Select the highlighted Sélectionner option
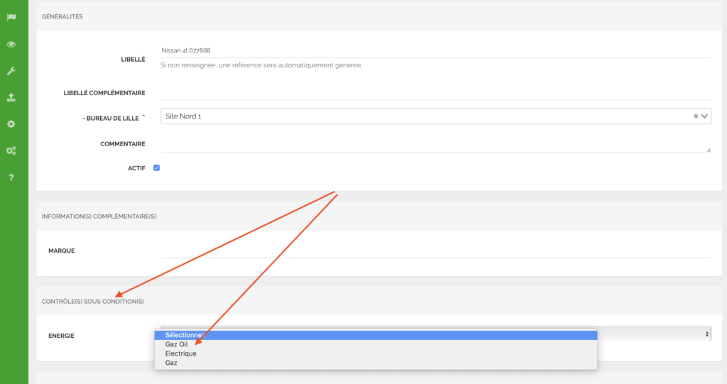 tap(185, 335)
